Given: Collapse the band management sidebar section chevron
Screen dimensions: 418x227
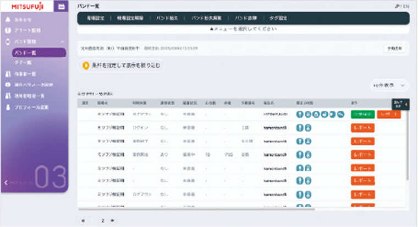Looking at the screenshot, I should point(62,42).
